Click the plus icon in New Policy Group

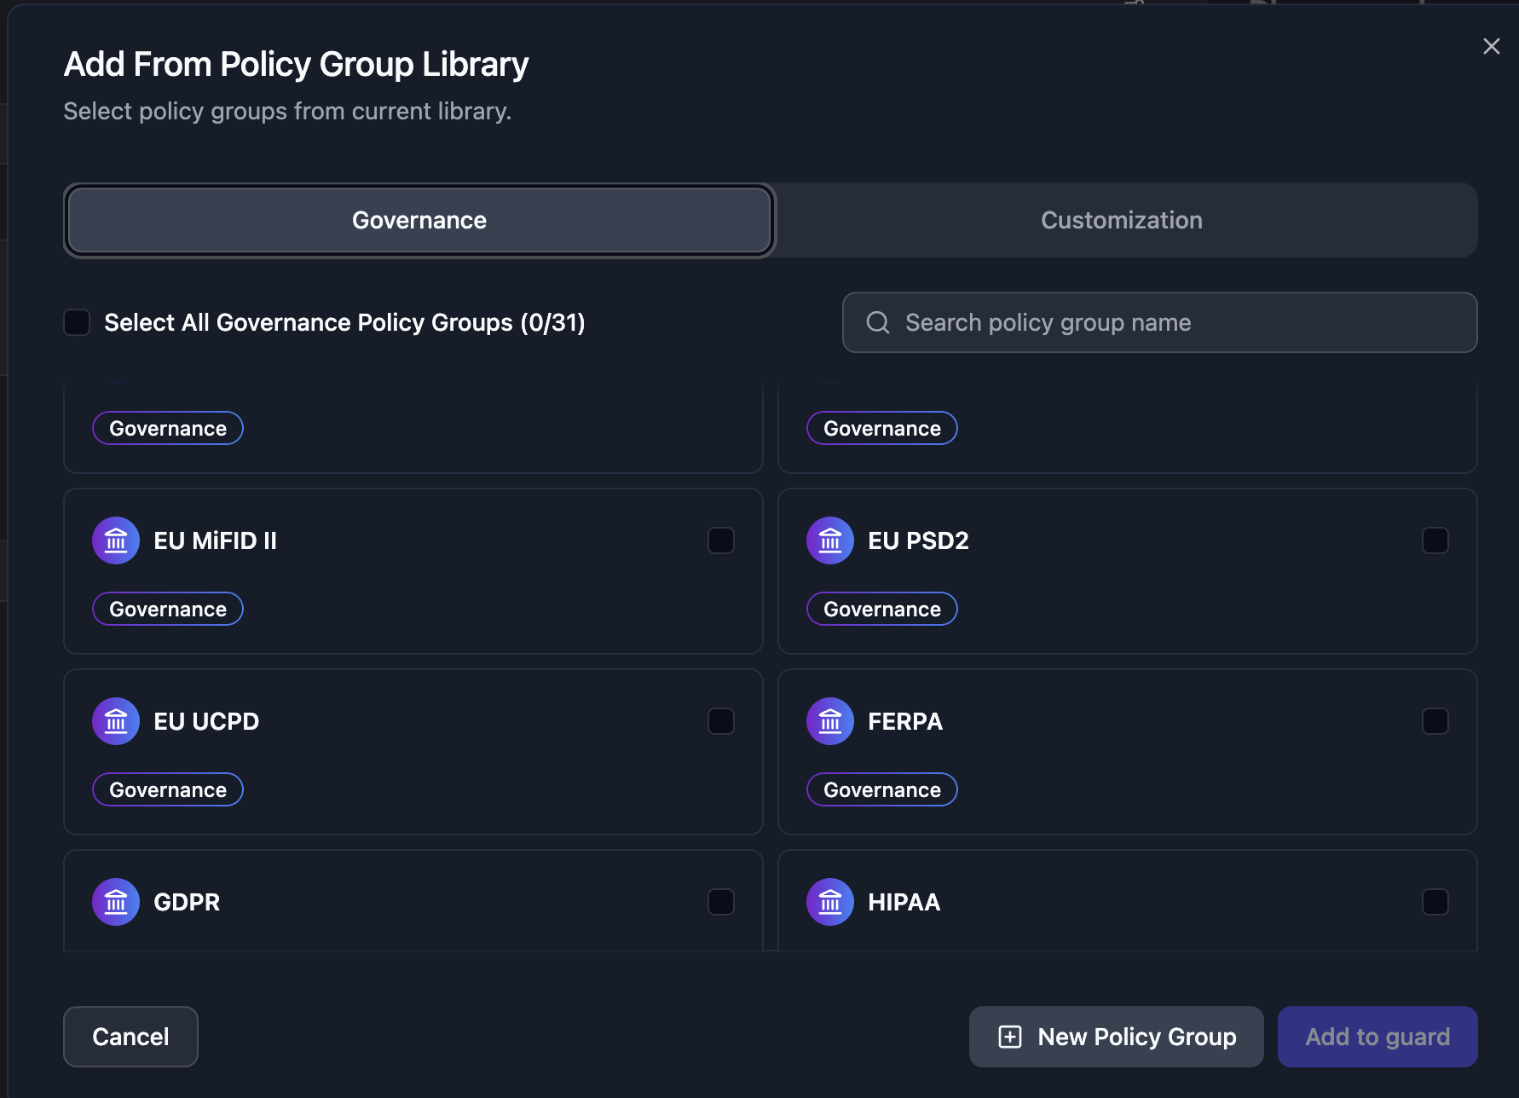(x=1010, y=1037)
